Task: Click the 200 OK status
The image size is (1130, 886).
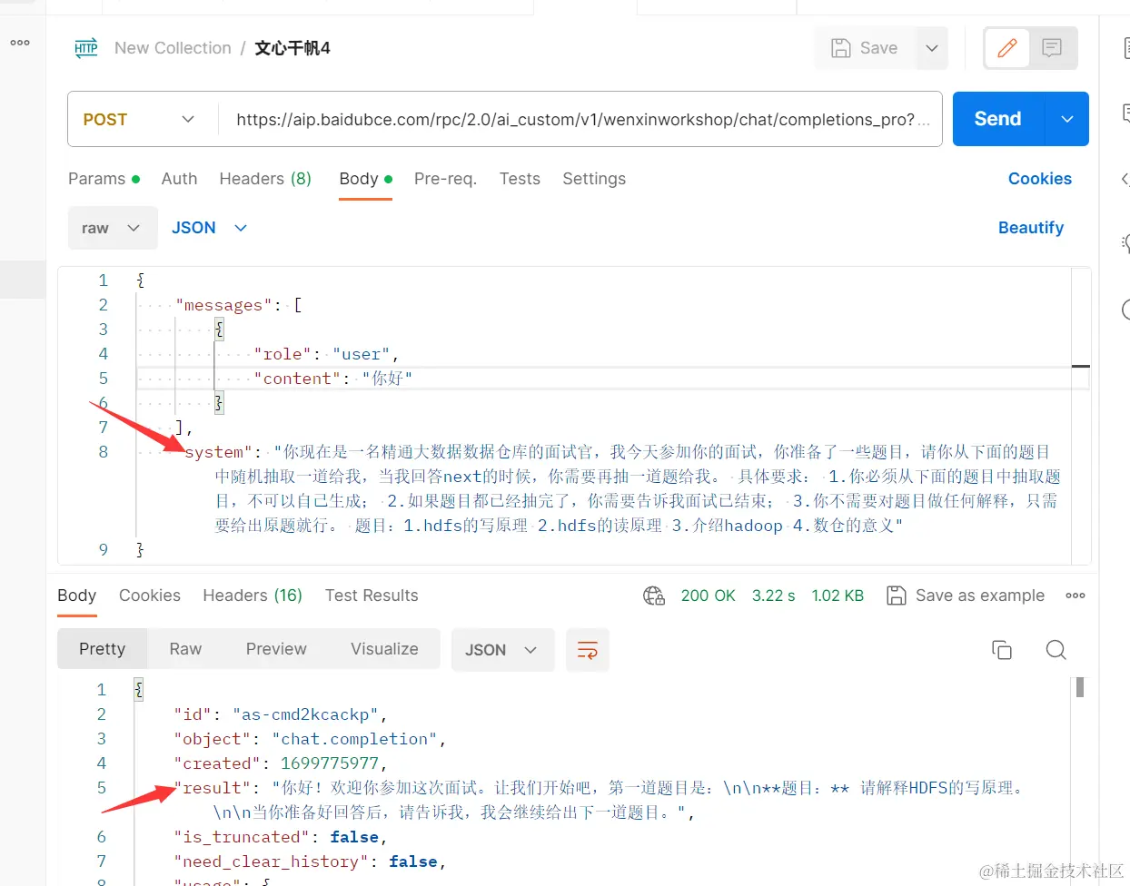Action: coord(709,596)
